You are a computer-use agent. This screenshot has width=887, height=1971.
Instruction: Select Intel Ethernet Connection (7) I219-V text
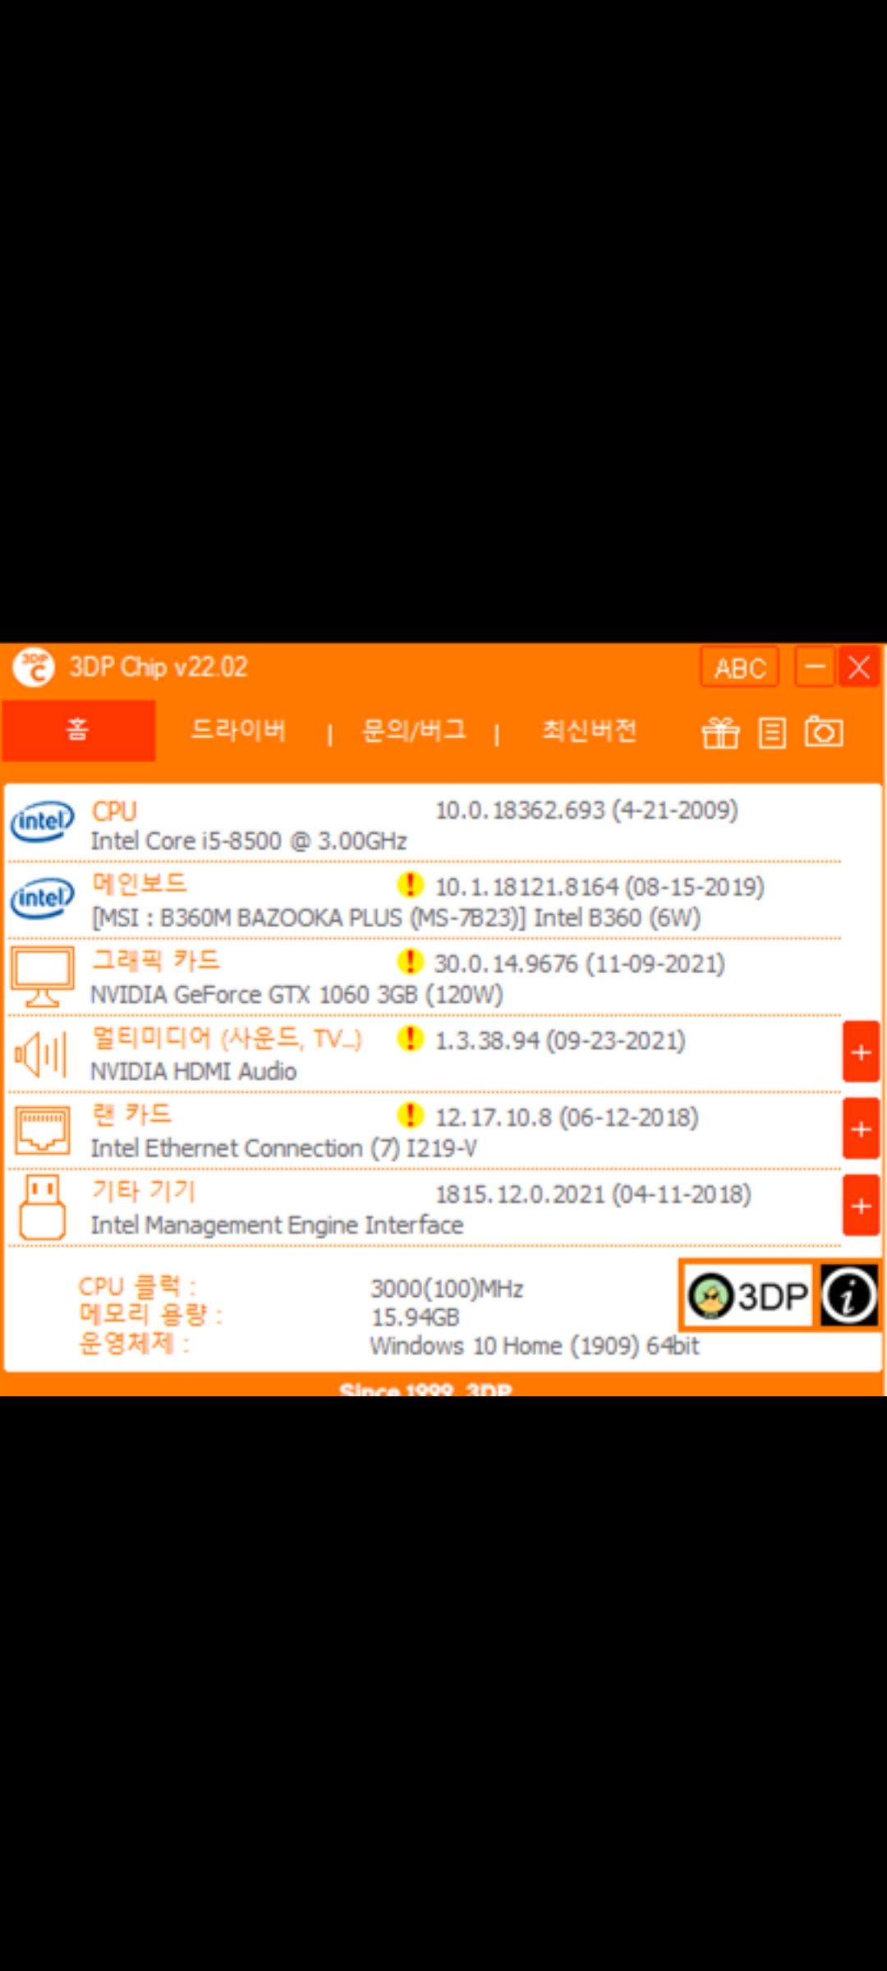[284, 1148]
